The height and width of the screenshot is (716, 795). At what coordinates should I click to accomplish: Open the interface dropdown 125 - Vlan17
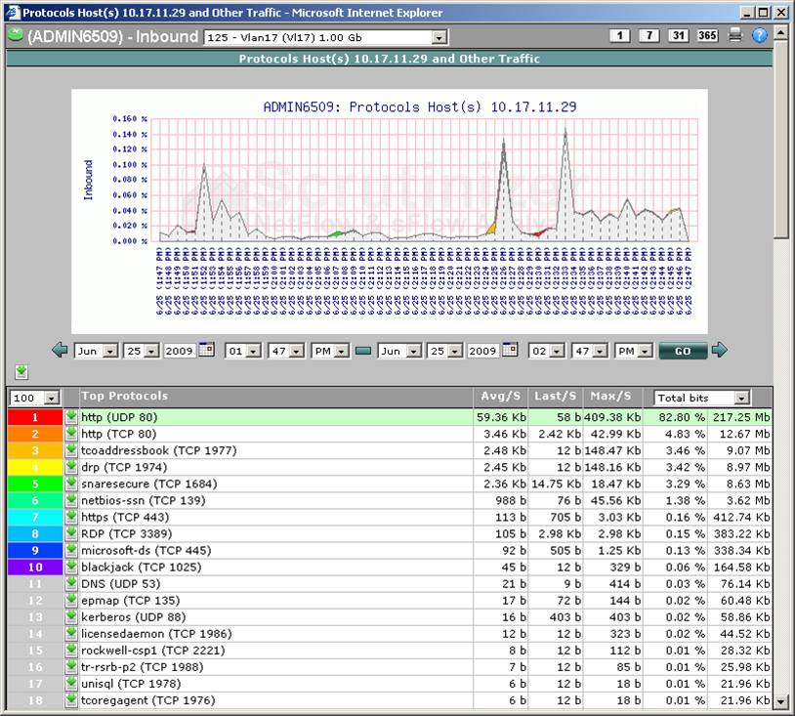tap(326, 37)
